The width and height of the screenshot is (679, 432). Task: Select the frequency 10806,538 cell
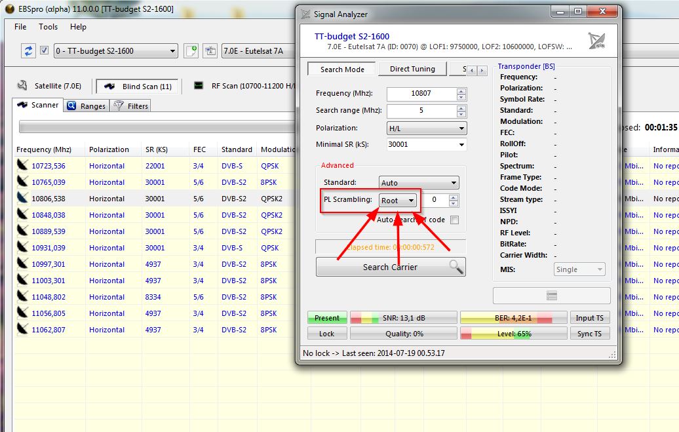48,199
